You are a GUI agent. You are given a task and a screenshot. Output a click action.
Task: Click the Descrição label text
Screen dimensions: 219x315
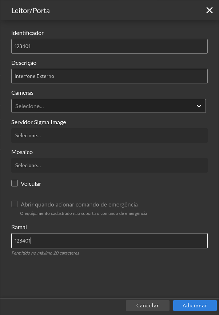[24, 63]
